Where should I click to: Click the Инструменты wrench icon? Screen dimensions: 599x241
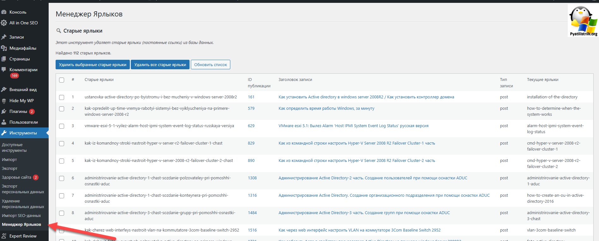coord(4,133)
